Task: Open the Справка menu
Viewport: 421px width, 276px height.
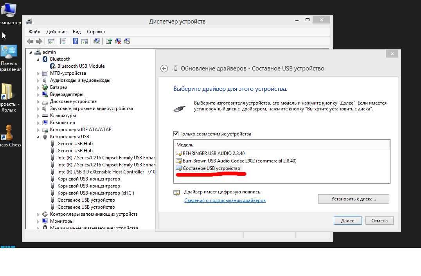Action: click(96, 32)
